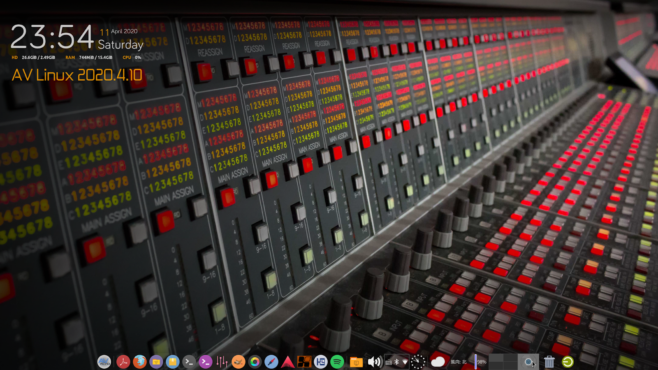Open Firefox web browser from dock
The width and height of the screenshot is (658, 370).
click(x=140, y=362)
